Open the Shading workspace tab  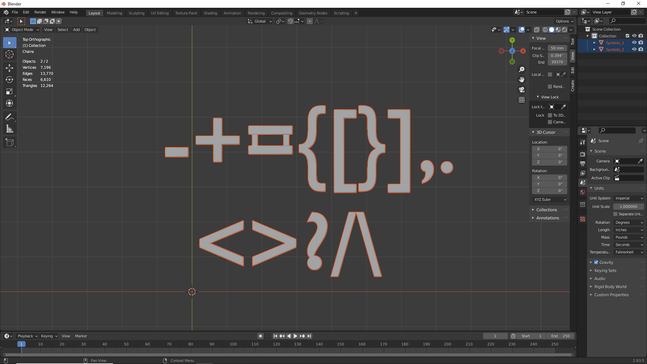(x=210, y=13)
